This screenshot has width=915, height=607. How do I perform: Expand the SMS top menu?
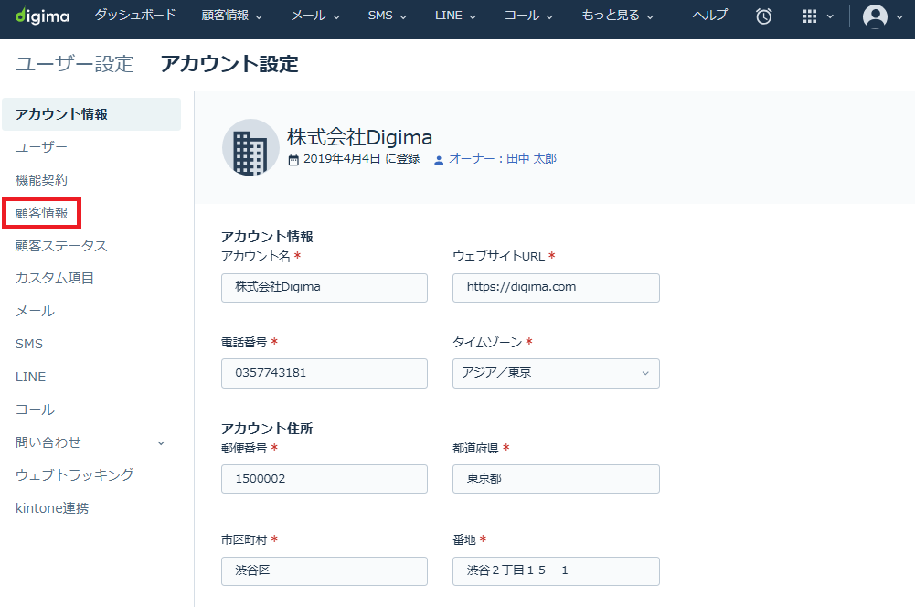(x=387, y=16)
